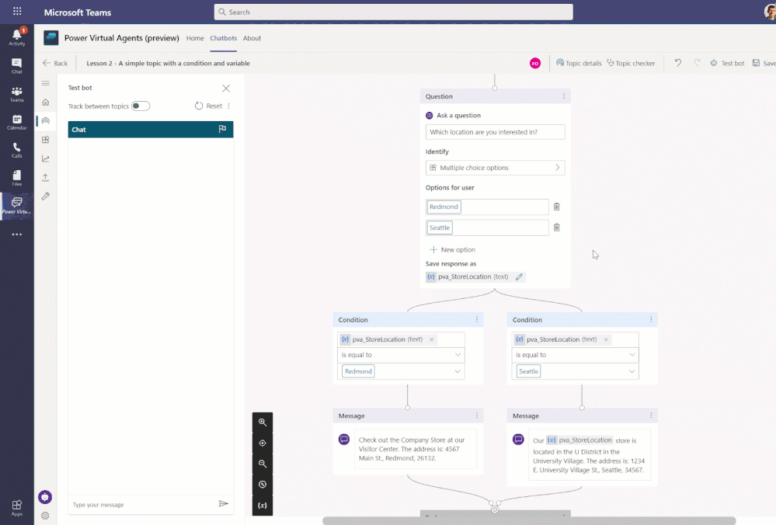The height and width of the screenshot is (525, 776).
Task: Go to the PVA side-nav home icon
Action: [46, 102]
